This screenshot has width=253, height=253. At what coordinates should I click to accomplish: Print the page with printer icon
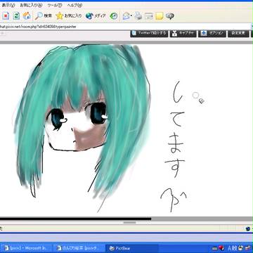[x=138, y=16]
